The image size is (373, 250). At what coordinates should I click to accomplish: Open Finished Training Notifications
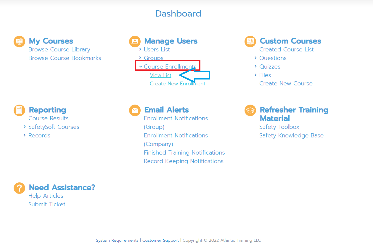click(184, 153)
